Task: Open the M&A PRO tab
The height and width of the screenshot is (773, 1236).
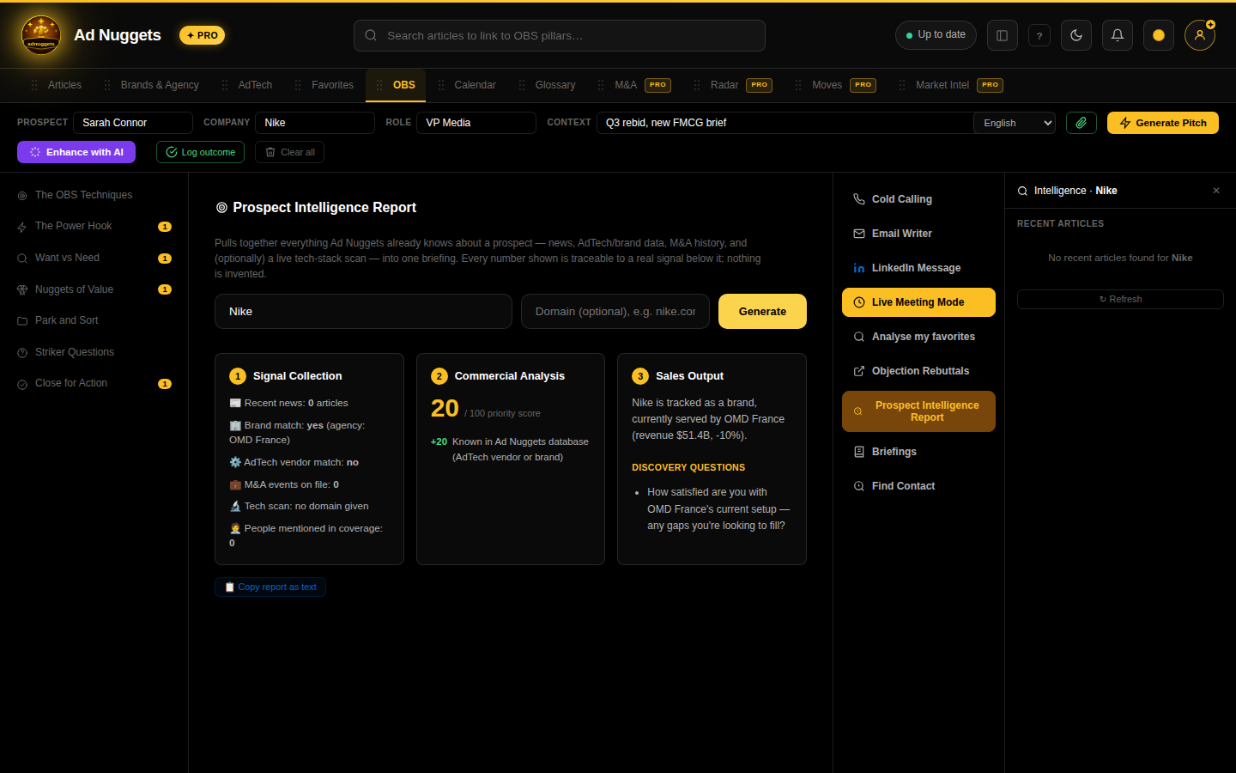Action: point(634,85)
